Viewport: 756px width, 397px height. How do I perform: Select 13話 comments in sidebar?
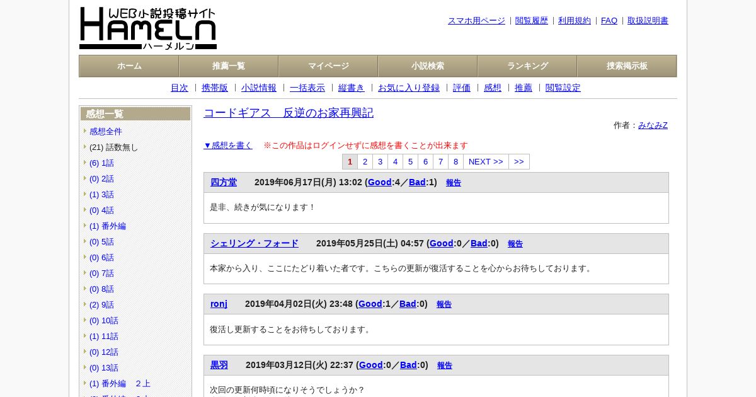pos(104,367)
